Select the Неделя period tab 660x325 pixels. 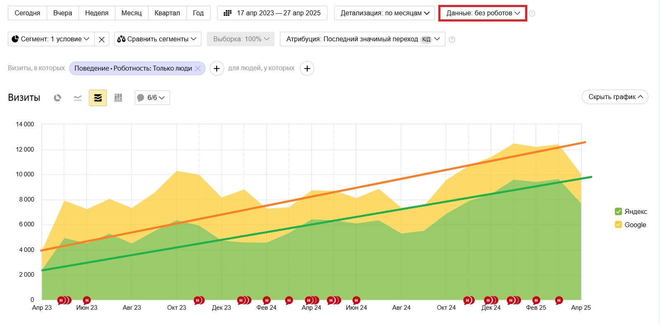pyautogui.click(x=97, y=13)
